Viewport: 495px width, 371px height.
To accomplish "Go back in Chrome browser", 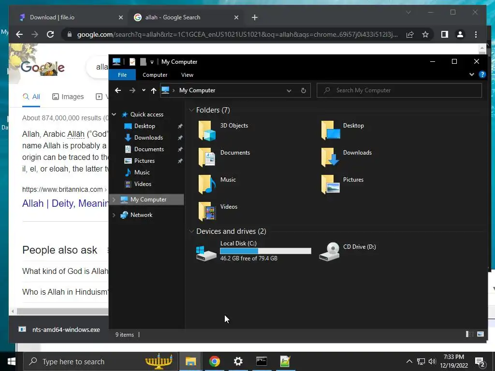I will 19,34.
